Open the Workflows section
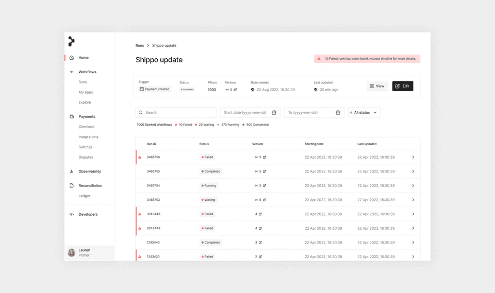This screenshot has height=293, width=495. [88, 72]
